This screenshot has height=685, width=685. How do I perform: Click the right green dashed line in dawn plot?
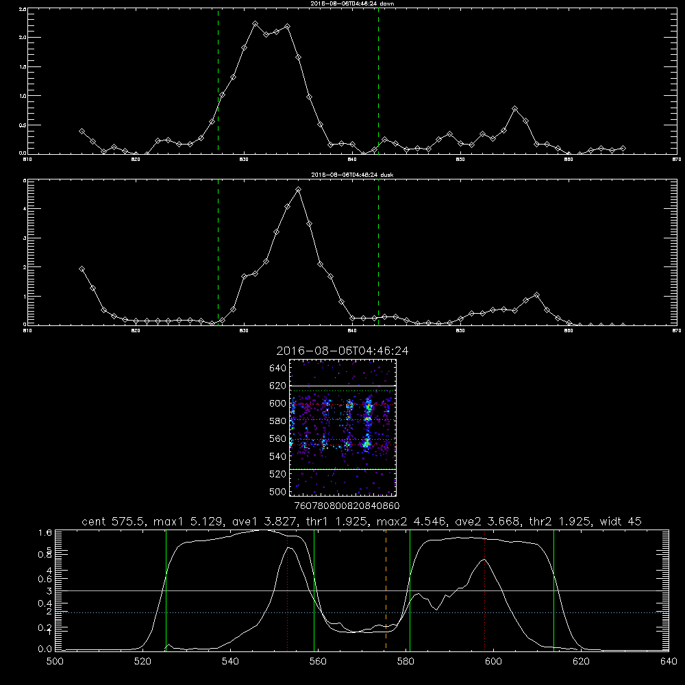(378, 81)
